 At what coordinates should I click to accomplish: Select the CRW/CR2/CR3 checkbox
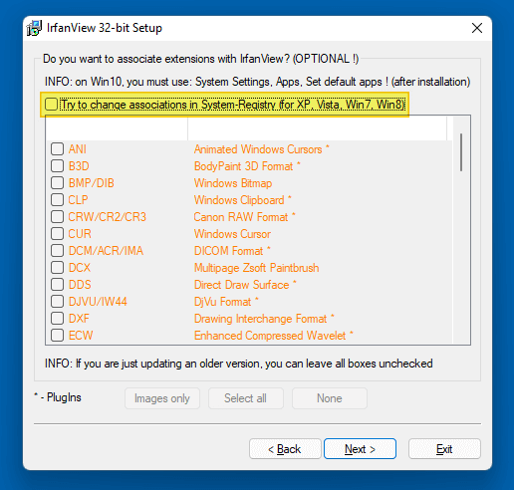point(57,217)
